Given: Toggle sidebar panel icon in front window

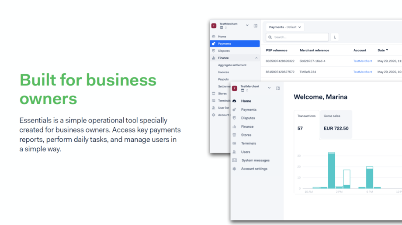Looking at the screenshot, I should pos(277,89).
